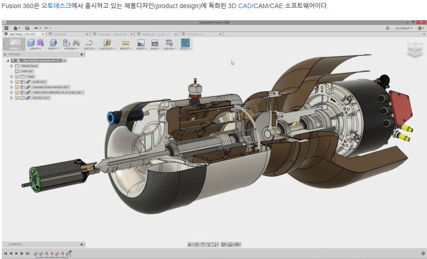
Task: Open the SKETCH dropdown menu
Action: tap(89, 49)
